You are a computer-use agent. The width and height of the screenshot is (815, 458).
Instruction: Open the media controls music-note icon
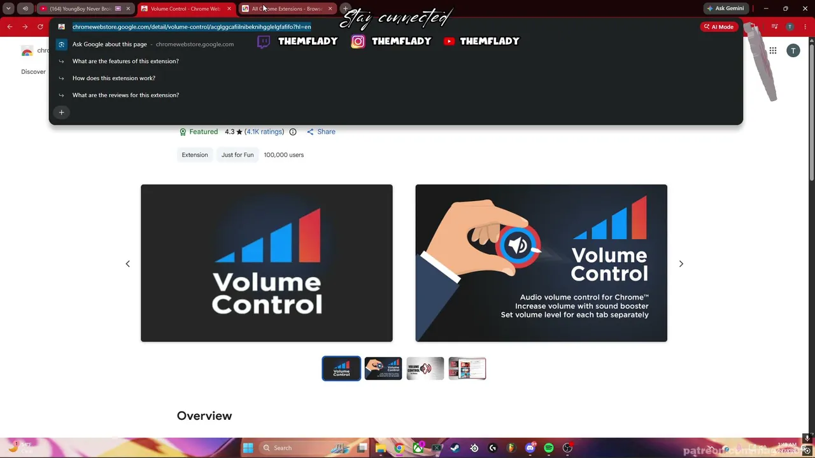point(775,27)
